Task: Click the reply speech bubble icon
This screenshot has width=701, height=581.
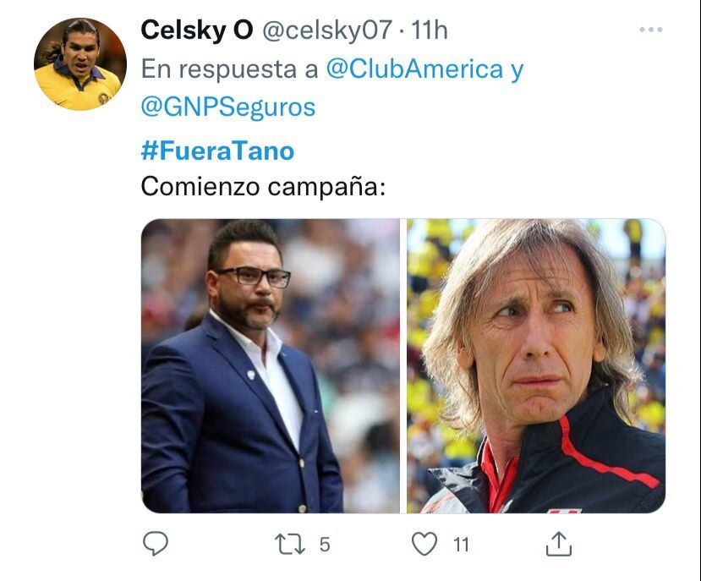Action: [x=155, y=544]
